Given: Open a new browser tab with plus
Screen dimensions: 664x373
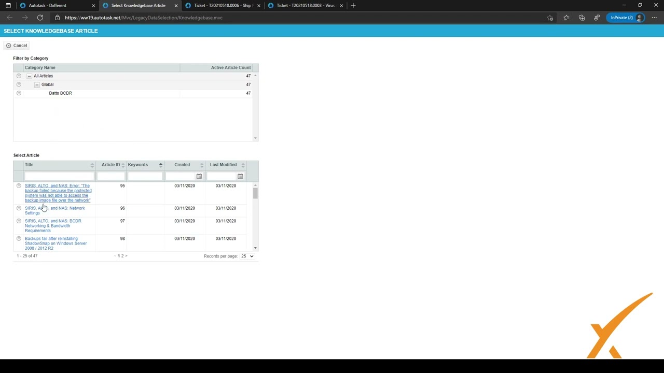Looking at the screenshot, I should (353, 5).
